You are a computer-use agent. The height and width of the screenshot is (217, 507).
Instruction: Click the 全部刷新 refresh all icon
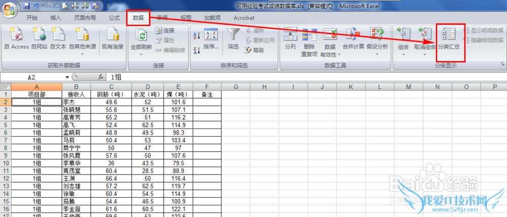[x=141, y=35]
